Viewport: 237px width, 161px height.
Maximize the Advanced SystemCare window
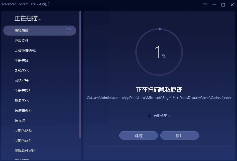tap(223, 5)
